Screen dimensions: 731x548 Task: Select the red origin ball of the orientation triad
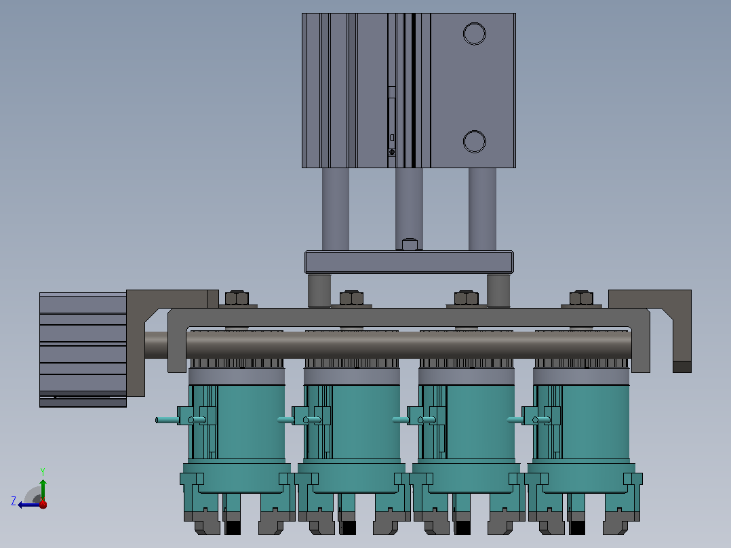[x=43, y=504]
